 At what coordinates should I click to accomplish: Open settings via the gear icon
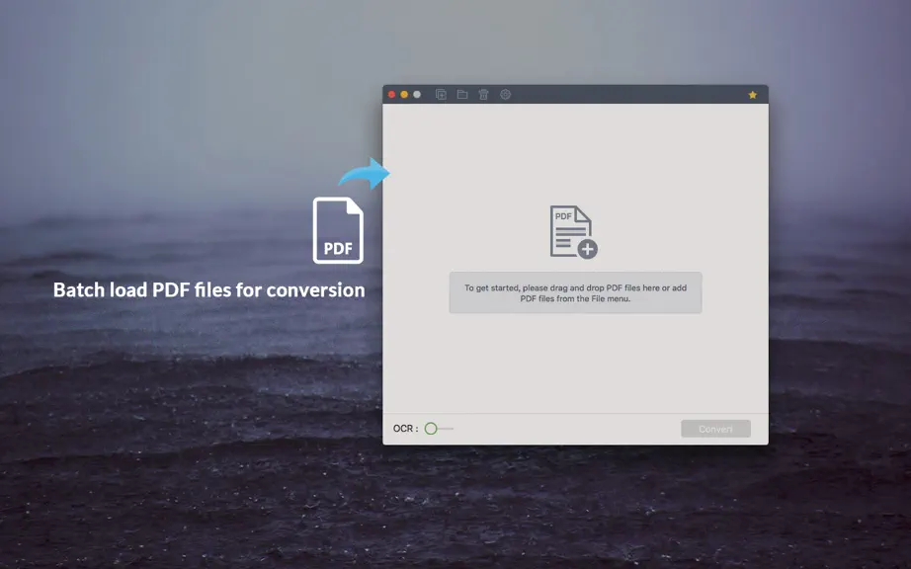tap(506, 94)
